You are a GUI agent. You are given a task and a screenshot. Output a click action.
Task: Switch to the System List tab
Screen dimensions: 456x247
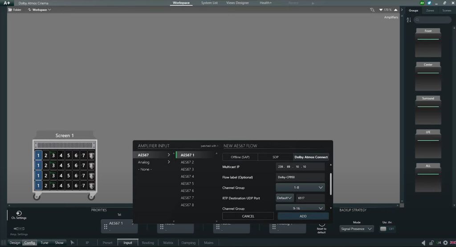(209, 3)
